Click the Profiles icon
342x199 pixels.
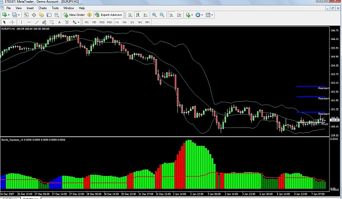[14, 15]
